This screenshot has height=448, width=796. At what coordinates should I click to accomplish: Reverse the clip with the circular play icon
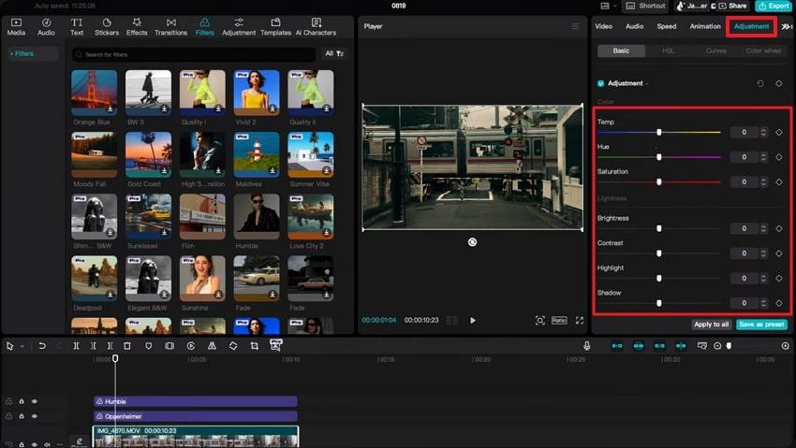(x=191, y=346)
